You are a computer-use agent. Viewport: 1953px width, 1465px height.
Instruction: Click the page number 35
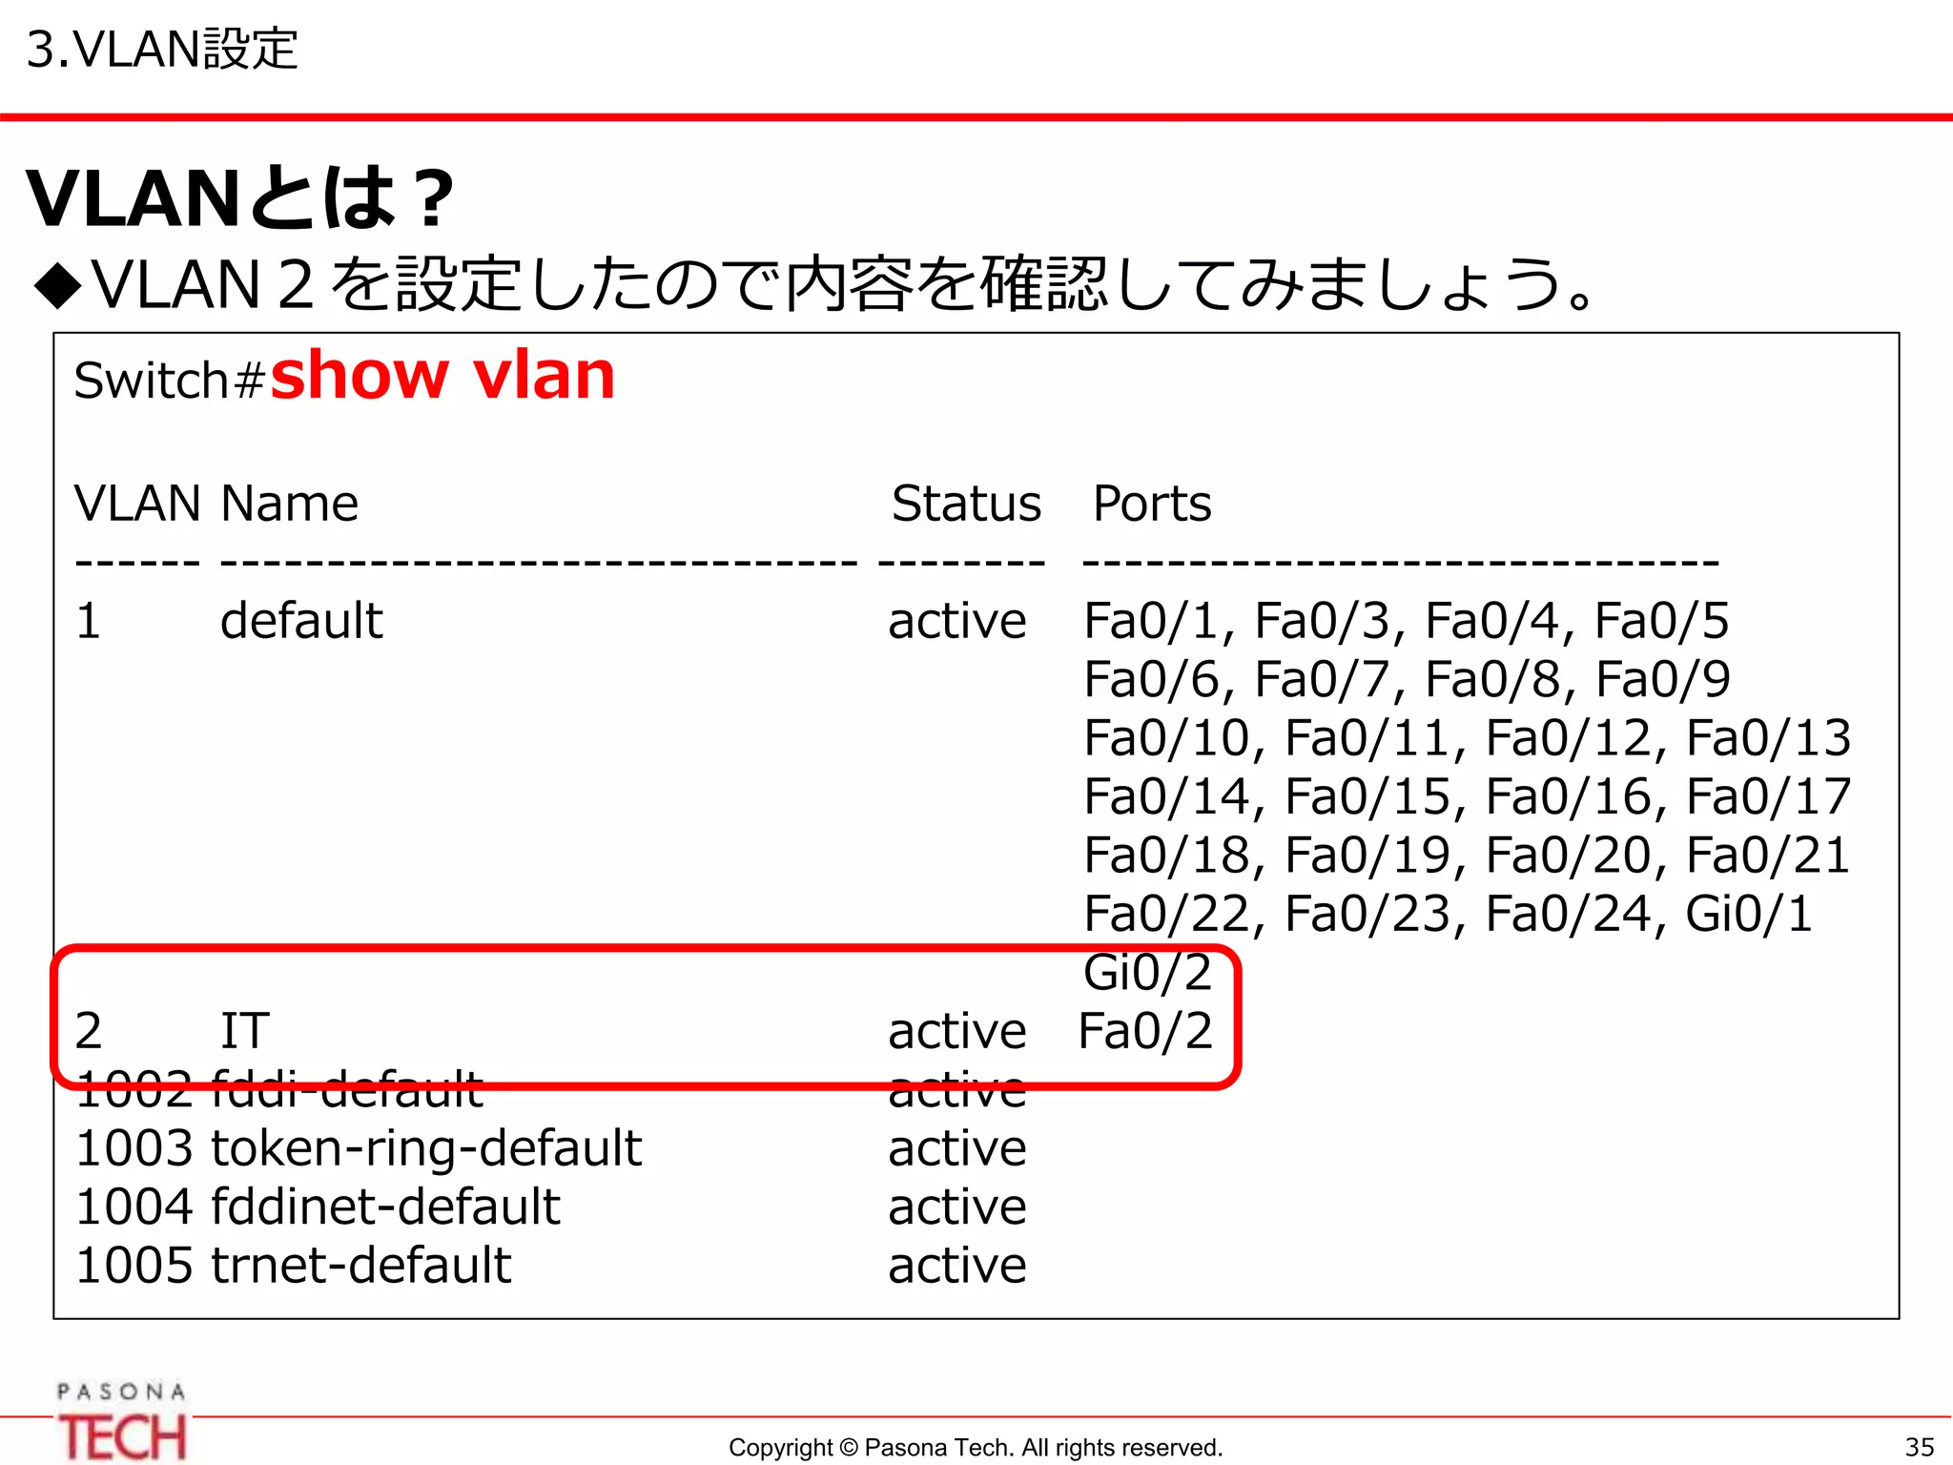(x=1920, y=1447)
